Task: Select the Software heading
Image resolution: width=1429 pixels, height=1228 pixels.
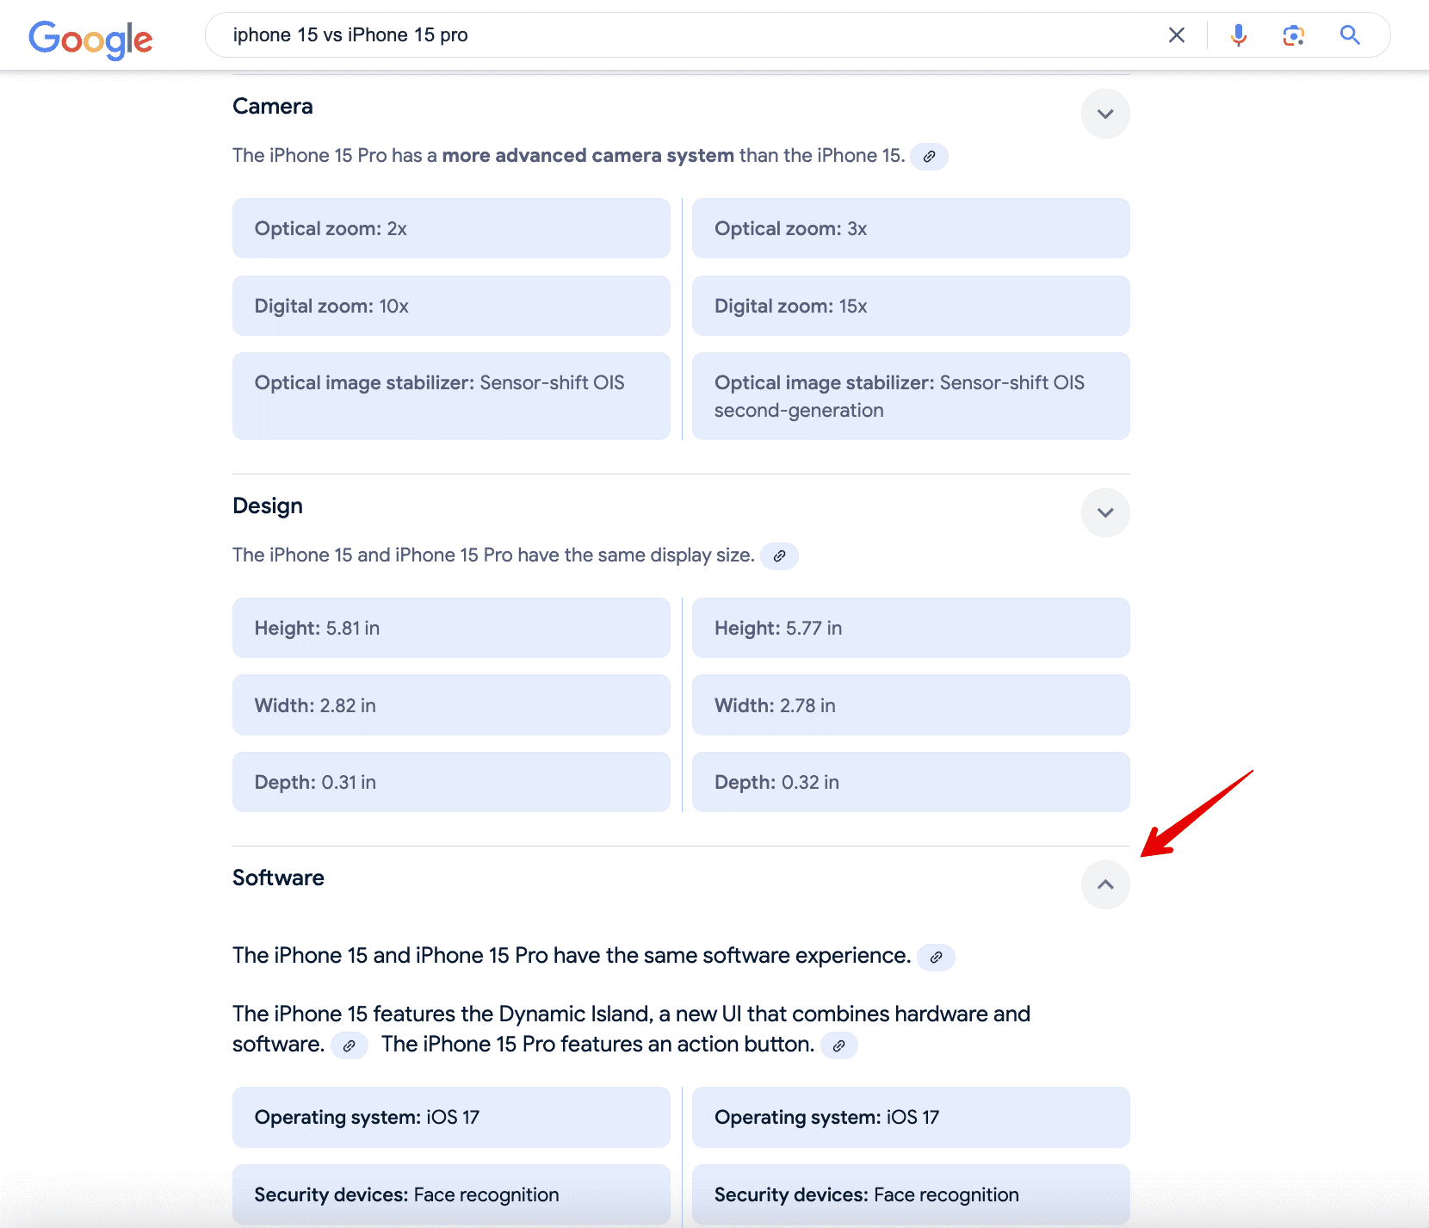Action: click(278, 878)
